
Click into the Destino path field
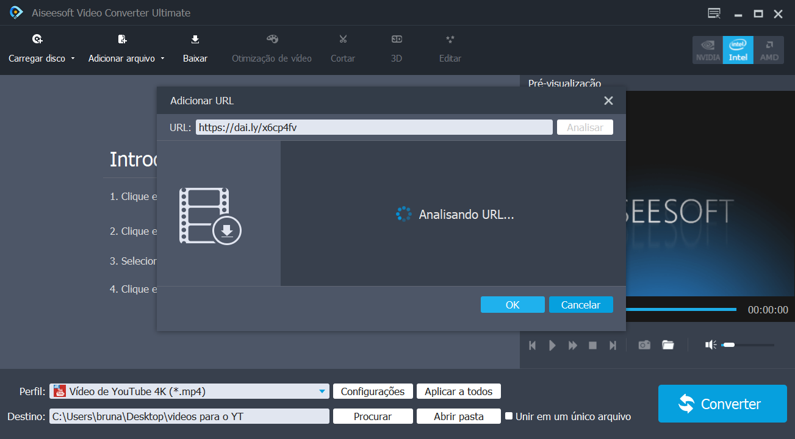[x=189, y=416]
